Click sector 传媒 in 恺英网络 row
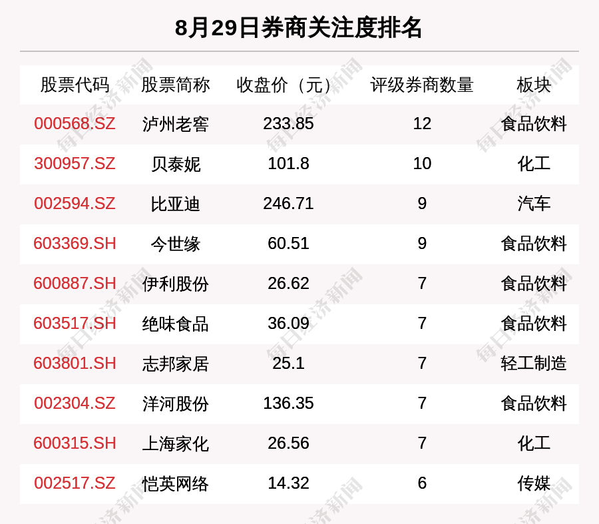Screen dimensions: 599x524 coord(534,484)
